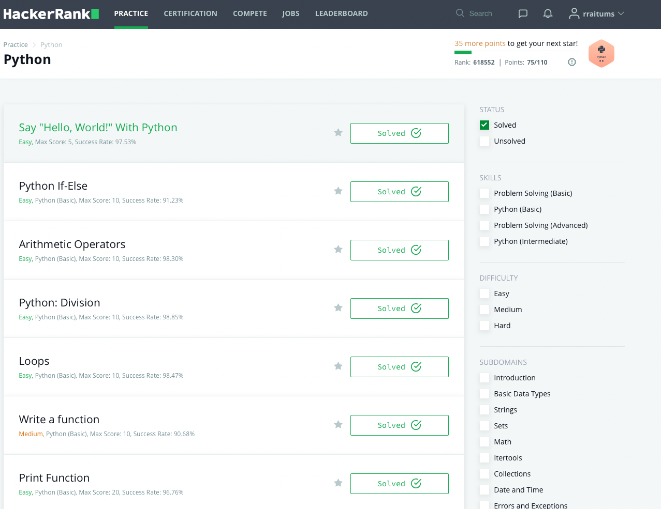Check the Basic Data Types subdomain
The image size is (661, 509).
[484, 394]
